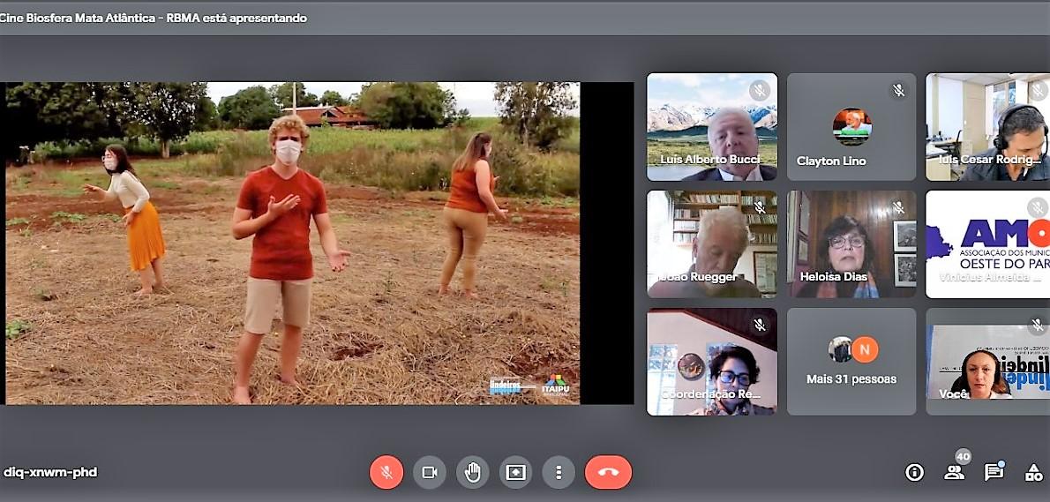Turn the camera off or on
The height and width of the screenshot is (502, 1050).
click(x=429, y=473)
